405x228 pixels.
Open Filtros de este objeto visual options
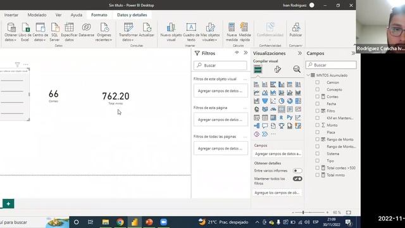click(245, 79)
